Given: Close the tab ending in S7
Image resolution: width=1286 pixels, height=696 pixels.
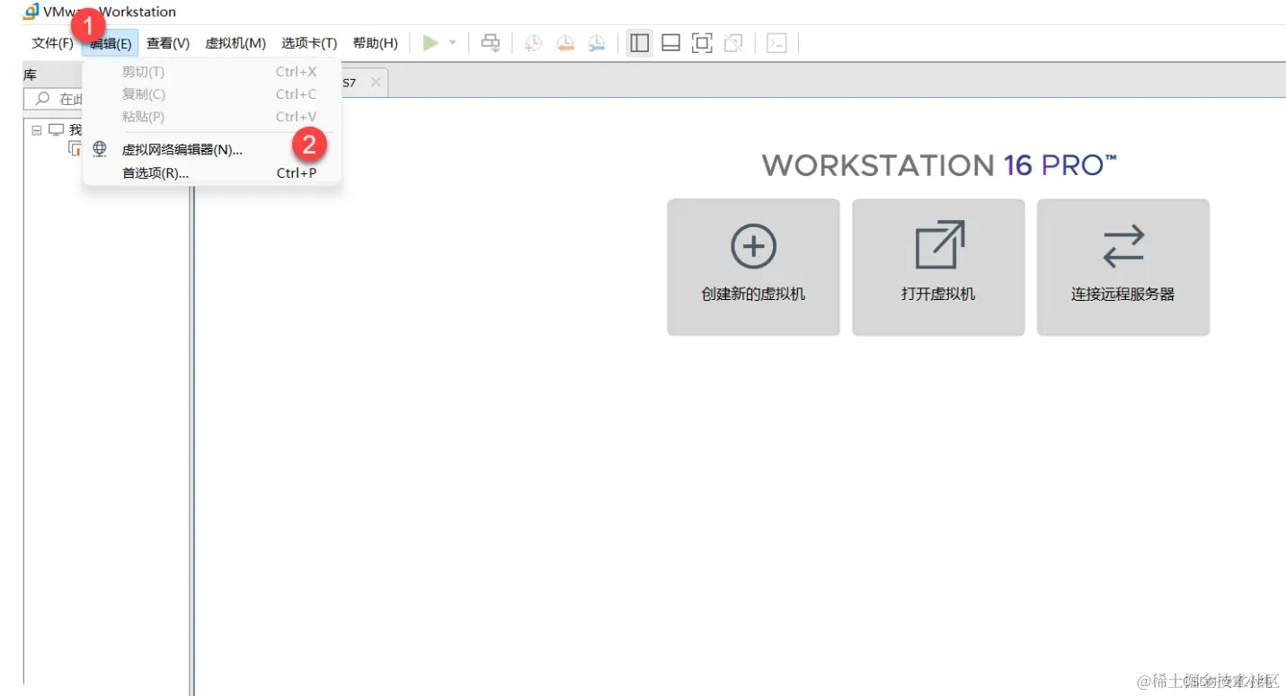Looking at the screenshot, I should [x=376, y=82].
